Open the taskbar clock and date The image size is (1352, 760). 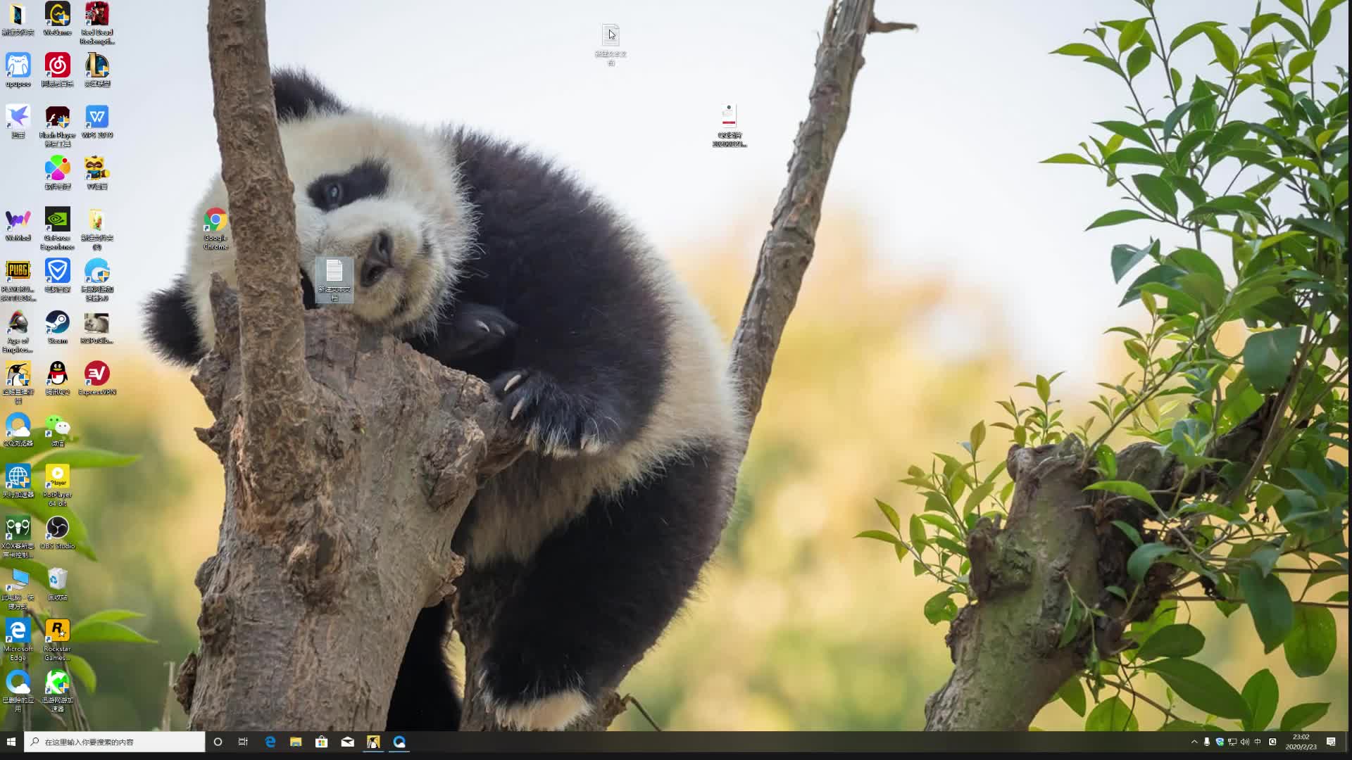1301,742
